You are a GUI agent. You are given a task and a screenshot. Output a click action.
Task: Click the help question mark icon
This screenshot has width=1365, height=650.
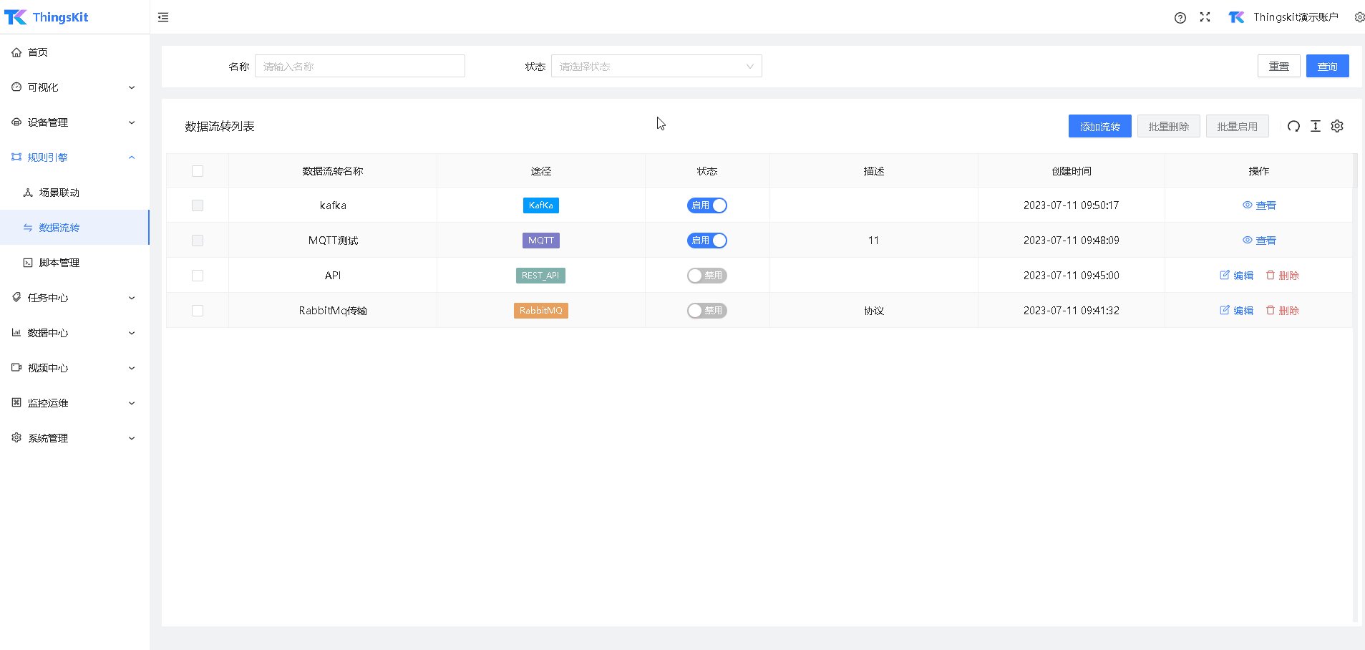coord(1180,18)
